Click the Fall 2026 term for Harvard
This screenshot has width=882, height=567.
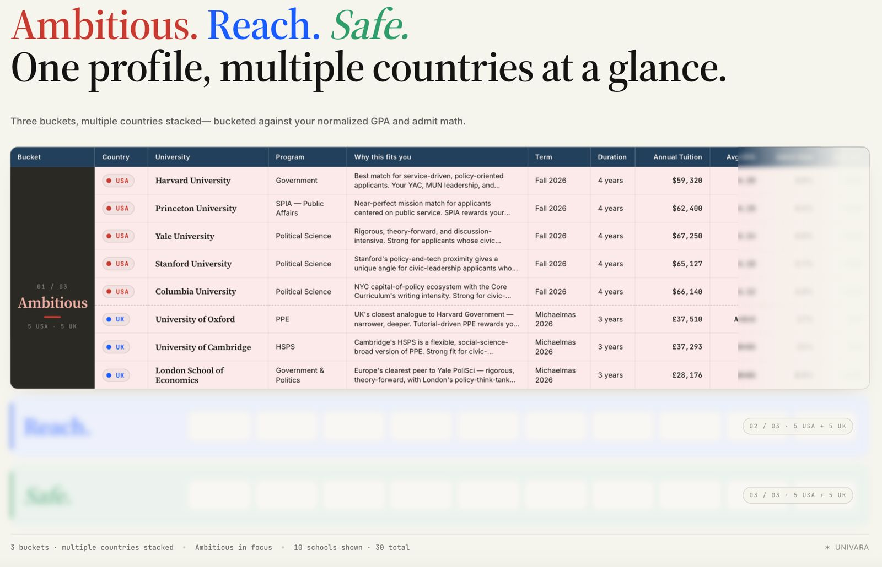551,181
